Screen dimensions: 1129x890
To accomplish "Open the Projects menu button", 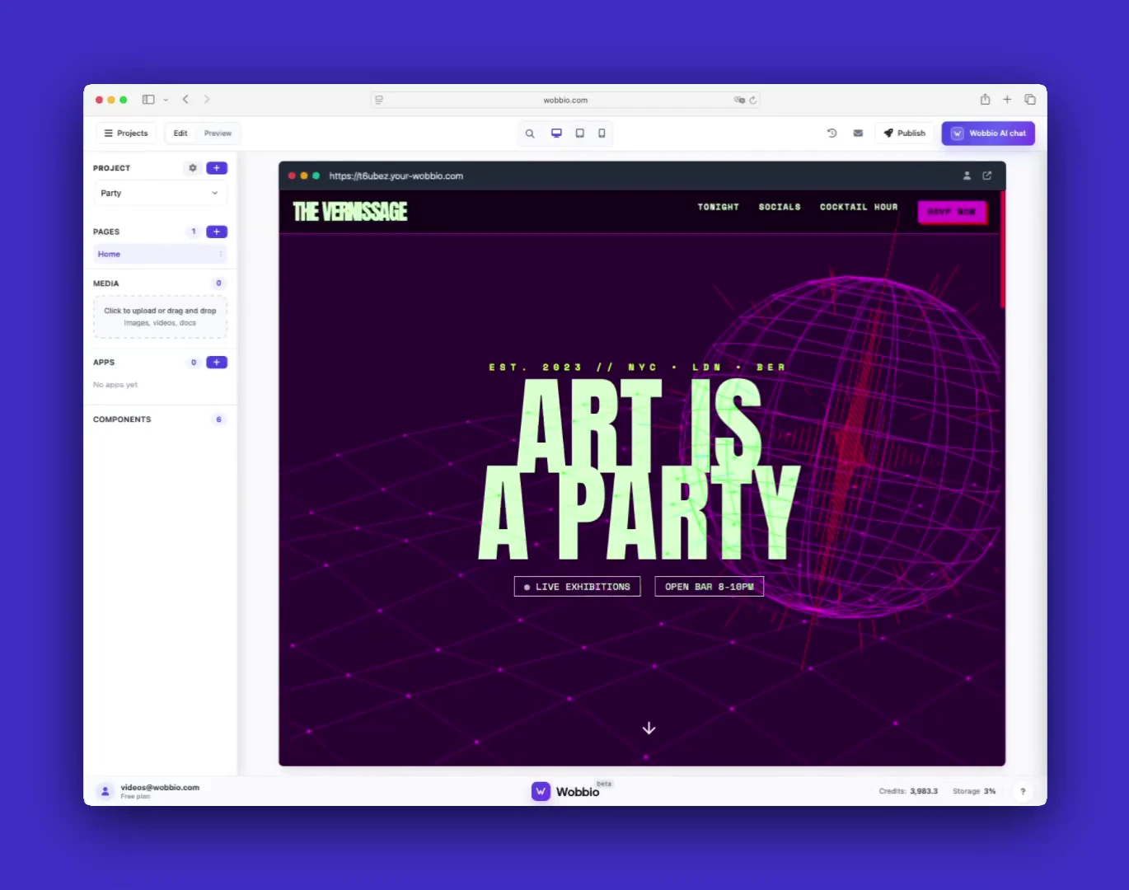I will pyautogui.click(x=126, y=133).
